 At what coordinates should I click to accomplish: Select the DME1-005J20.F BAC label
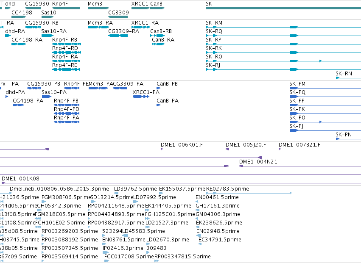246,145
